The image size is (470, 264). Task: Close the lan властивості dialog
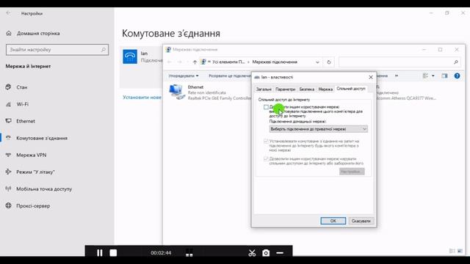tap(371, 77)
